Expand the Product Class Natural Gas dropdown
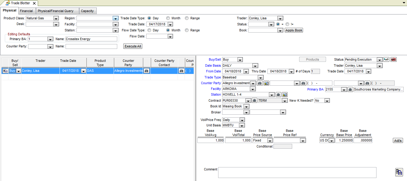407x181 pixels. point(56,18)
